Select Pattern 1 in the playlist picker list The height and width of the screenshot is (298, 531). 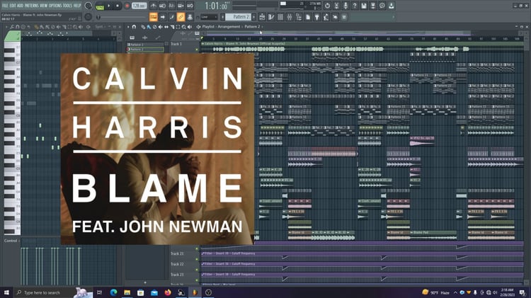145,45
